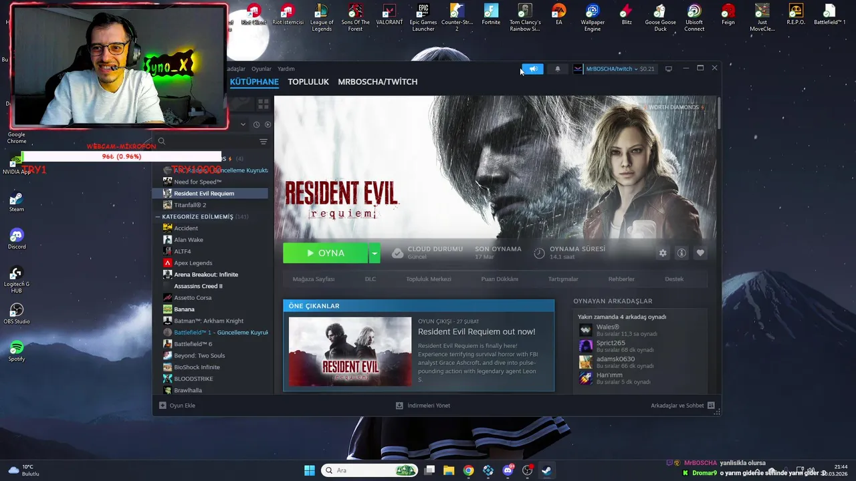Open the Mağaza Sayfası link
This screenshot has width=856, height=481.
pyautogui.click(x=314, y=279)
